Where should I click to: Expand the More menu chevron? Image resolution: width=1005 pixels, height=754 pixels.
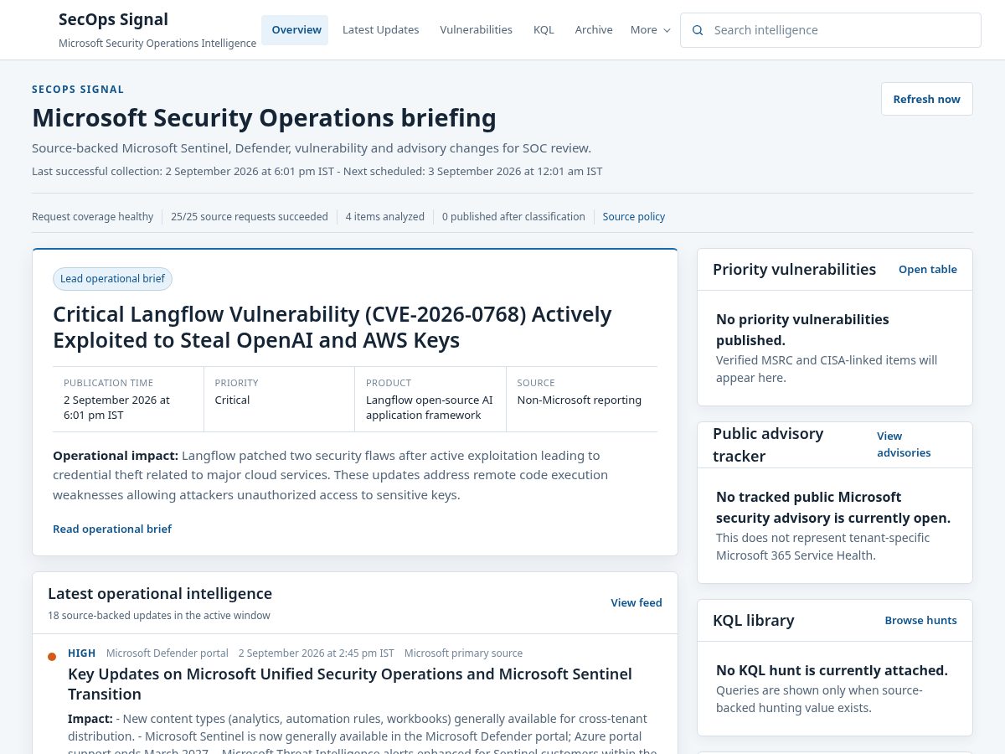pyautogui.click(x=667, y=30)
